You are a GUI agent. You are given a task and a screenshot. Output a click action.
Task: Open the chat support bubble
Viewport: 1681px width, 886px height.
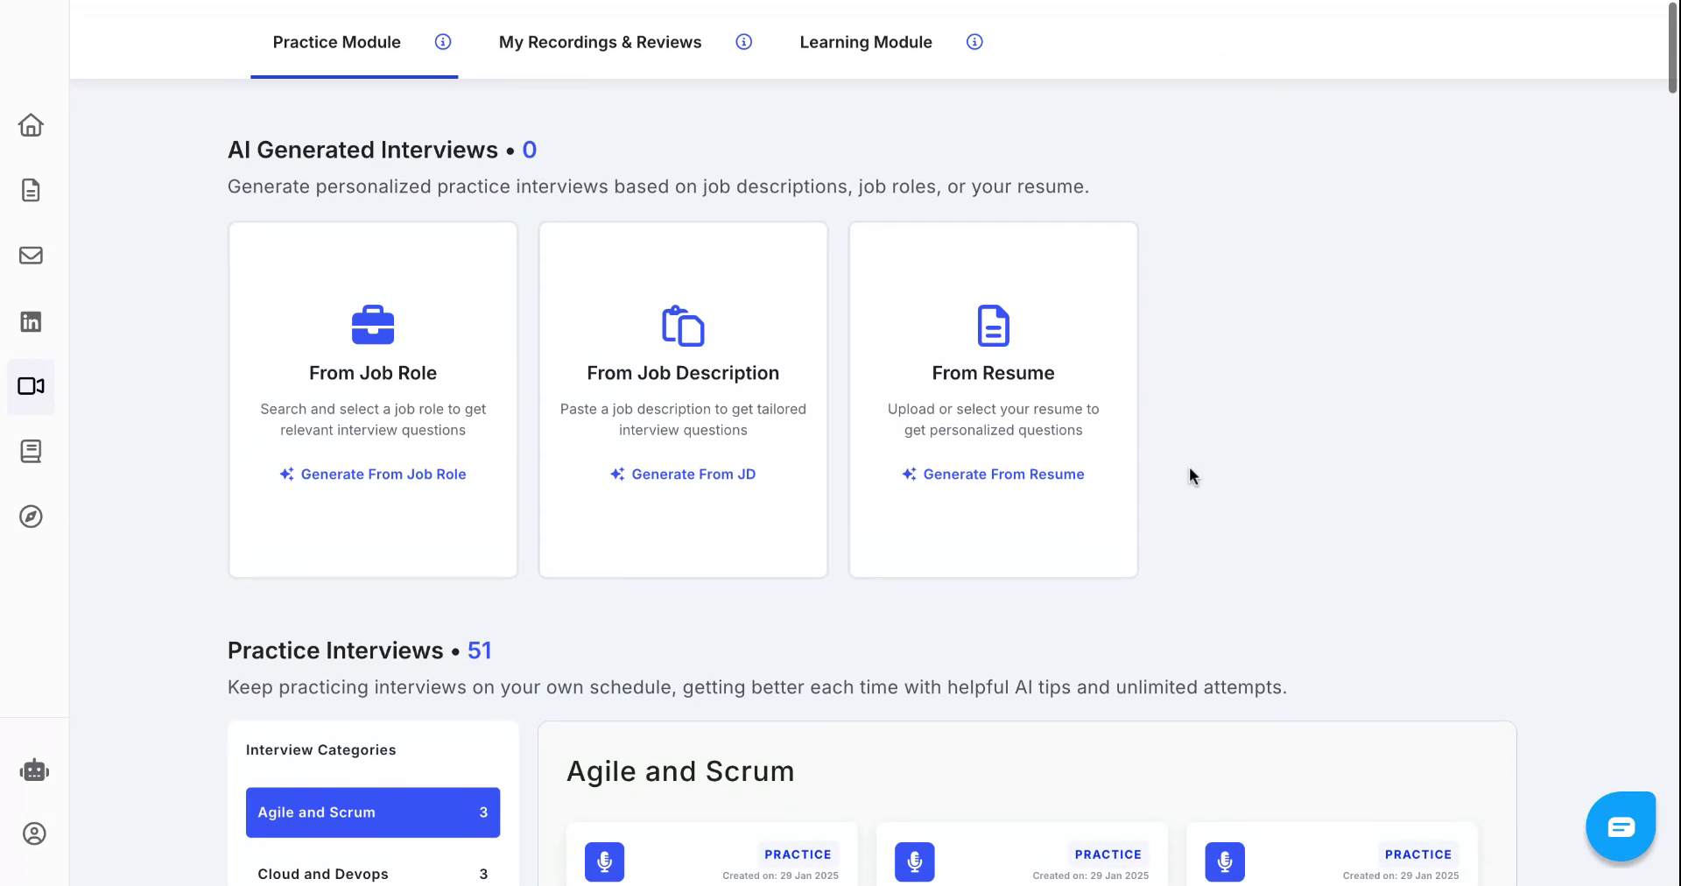[1620, 826]
